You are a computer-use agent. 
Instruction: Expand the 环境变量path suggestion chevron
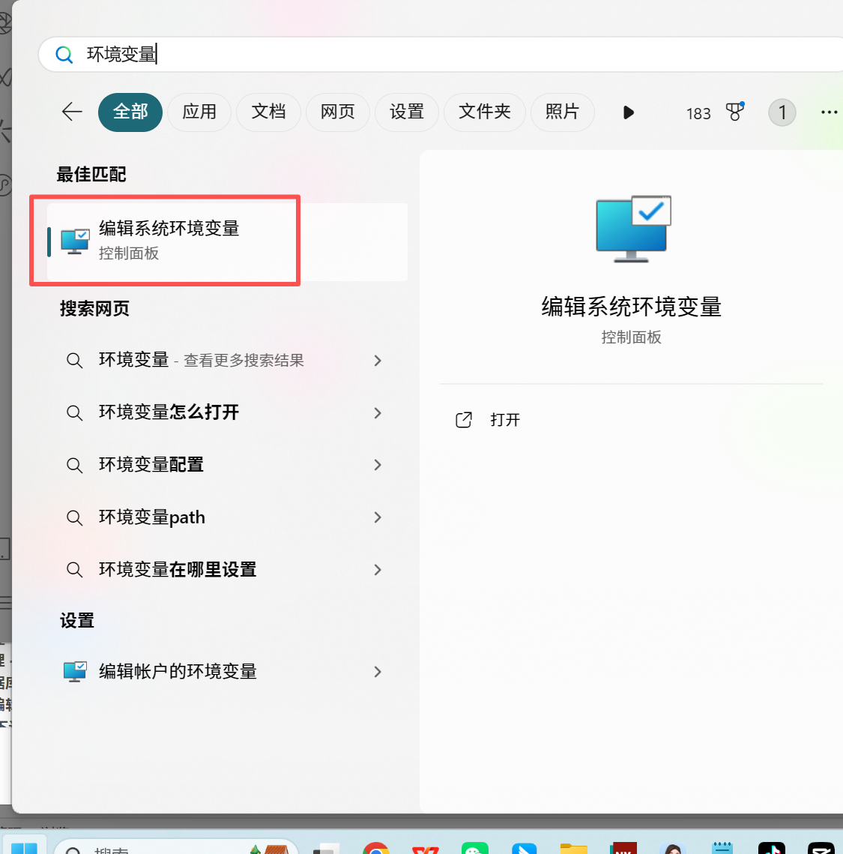[378, 517]
